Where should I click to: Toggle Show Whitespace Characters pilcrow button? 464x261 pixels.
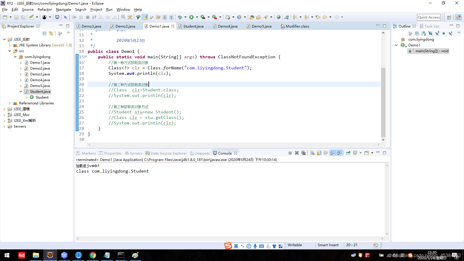click(171, 17)
